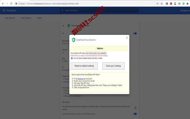The image size is (190, 119).
Task: Go back to the extensions list arrow
Action: [63, 26]
